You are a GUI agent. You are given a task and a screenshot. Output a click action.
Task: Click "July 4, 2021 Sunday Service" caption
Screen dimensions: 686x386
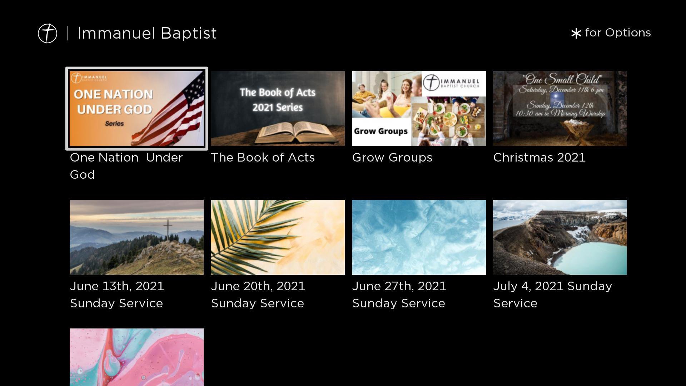552,295
